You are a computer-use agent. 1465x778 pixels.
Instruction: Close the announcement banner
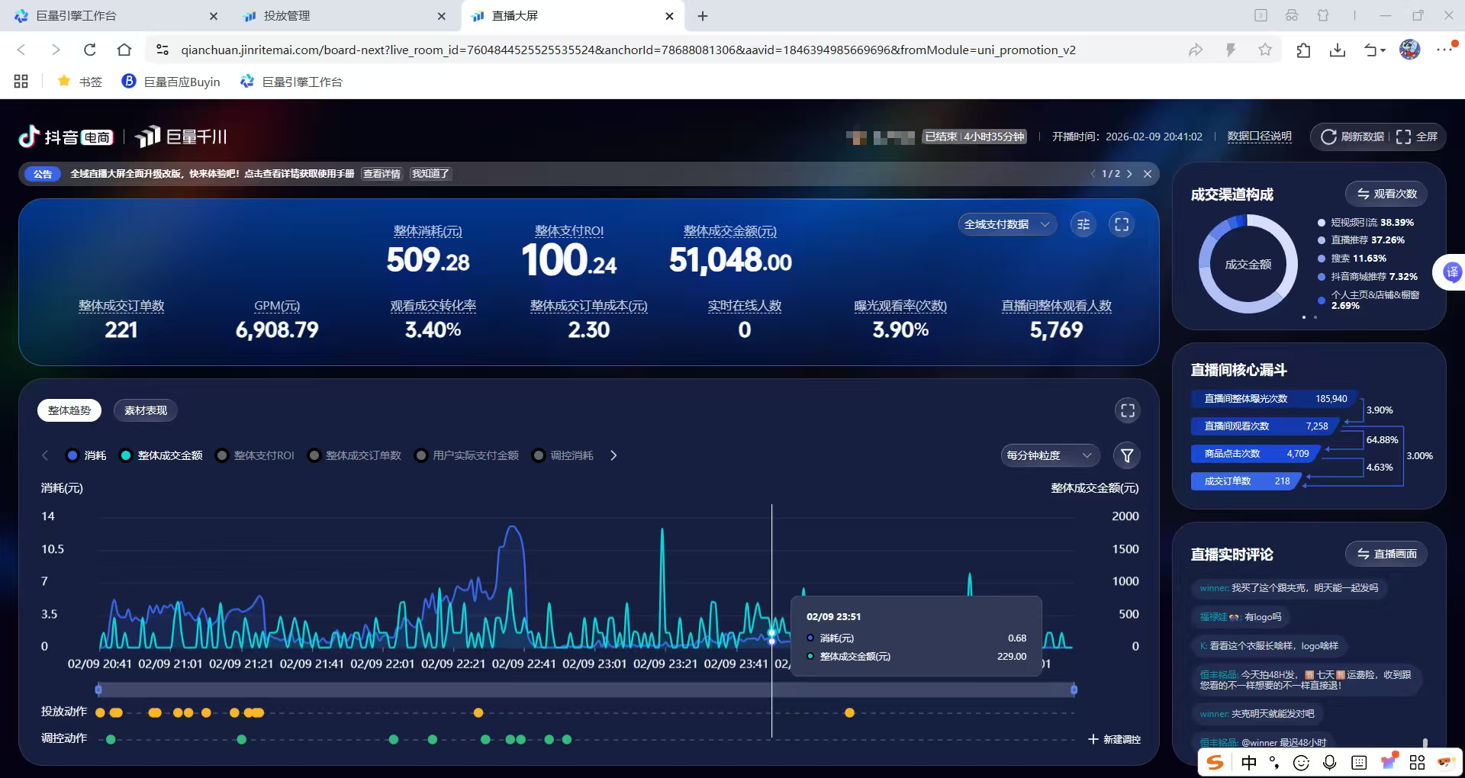[x=1147, y=174]
